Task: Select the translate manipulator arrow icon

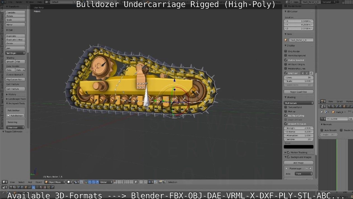Action: pos(90,182)
